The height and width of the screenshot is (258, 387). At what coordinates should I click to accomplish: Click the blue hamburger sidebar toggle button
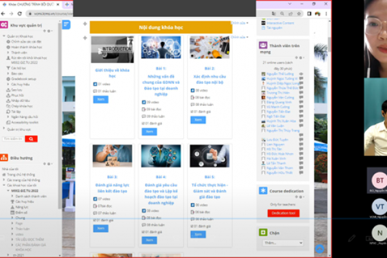pyautogui.click(x=66, y=25)
